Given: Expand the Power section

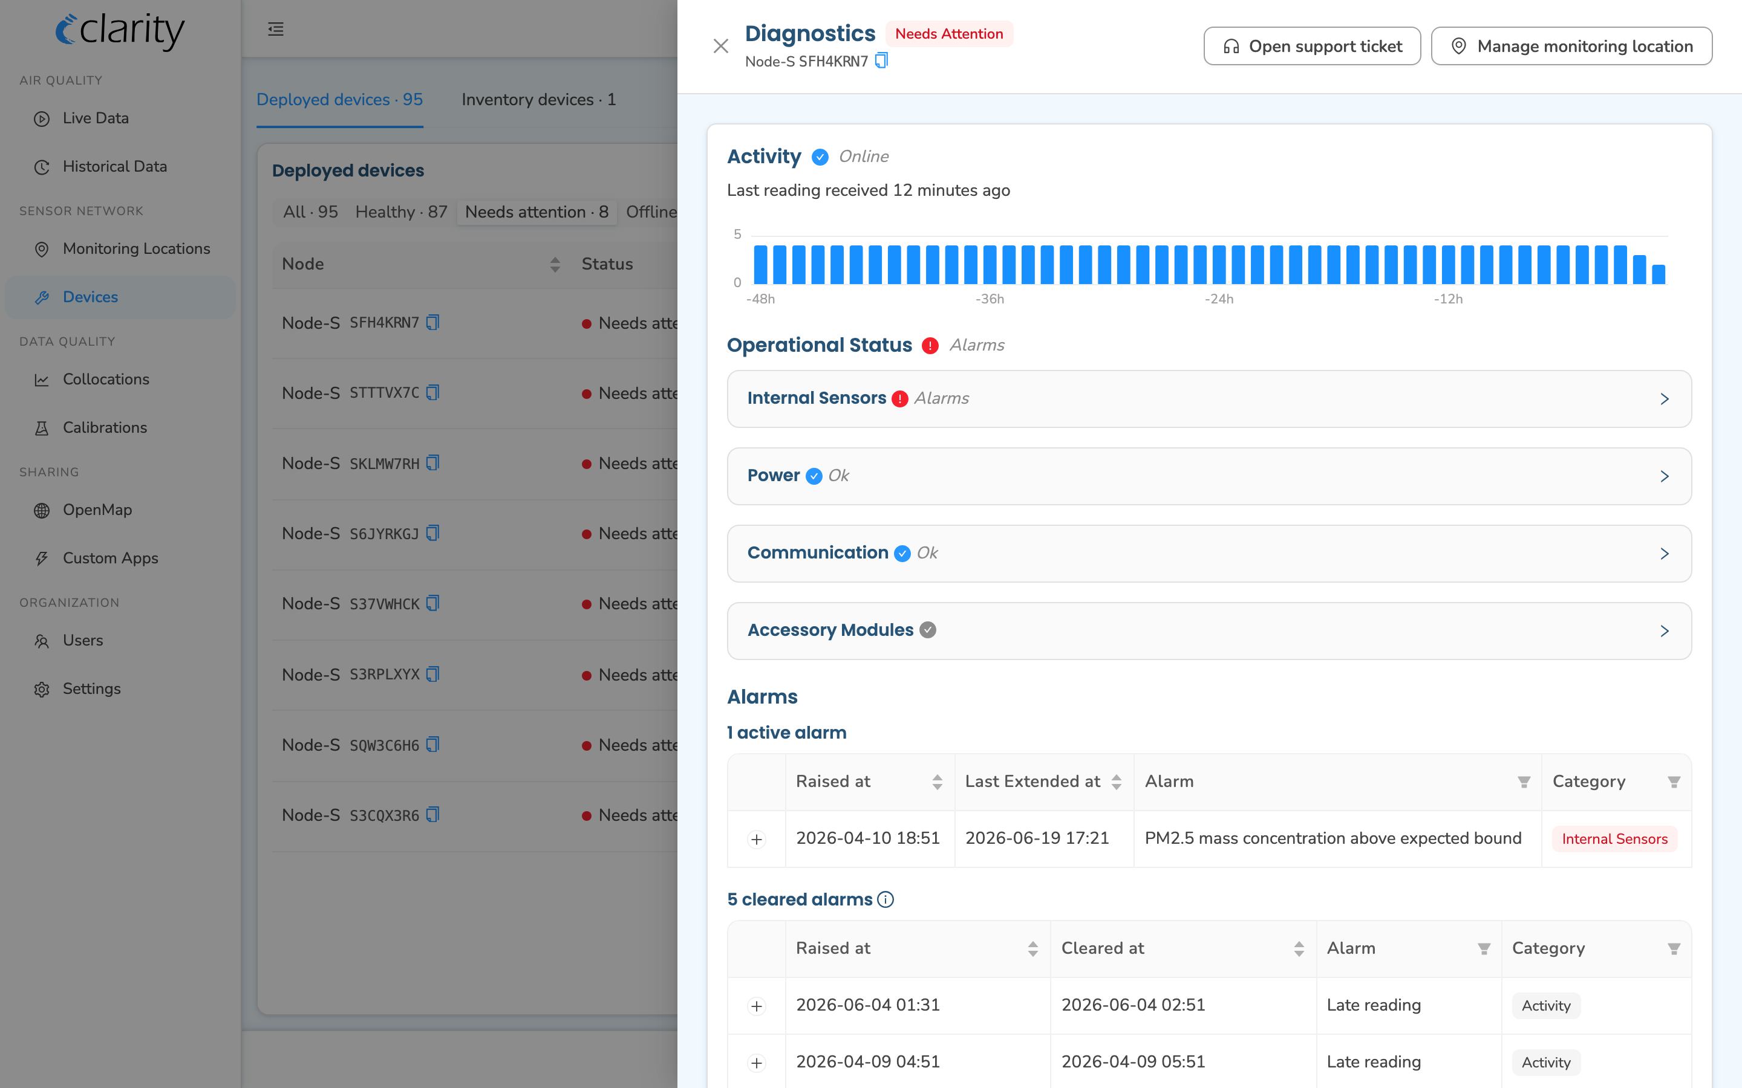Looking at the screenshot, I should coord(1209,476).
